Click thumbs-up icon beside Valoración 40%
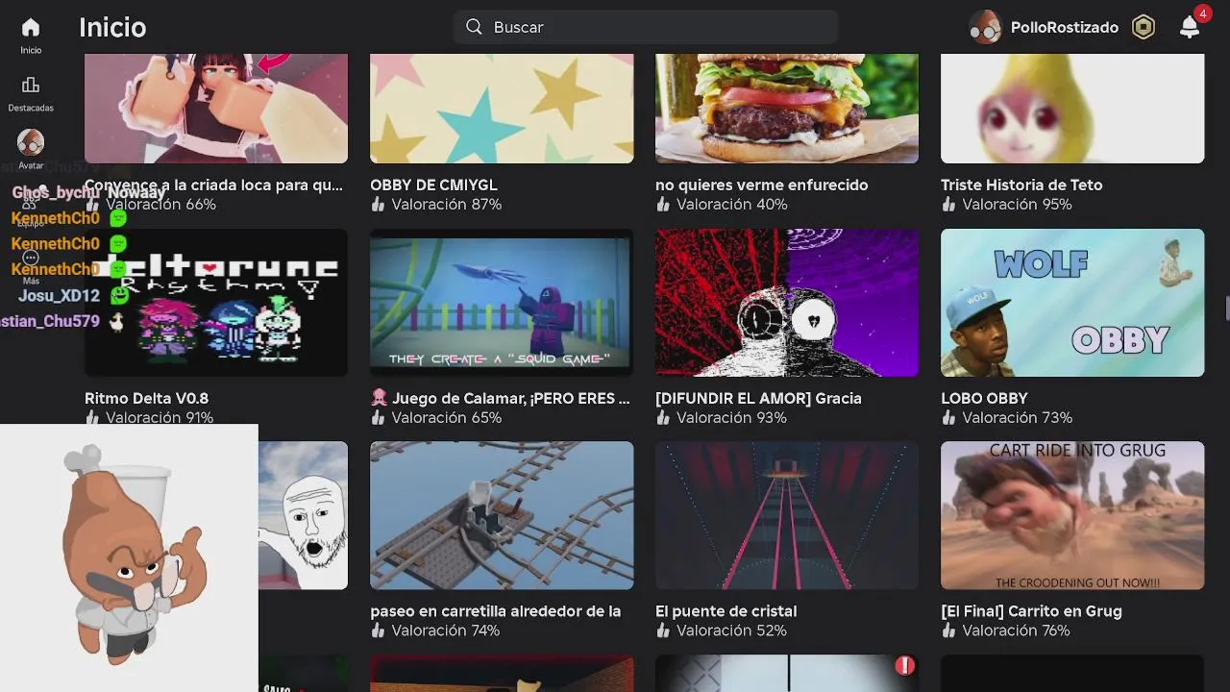This screenshot has width=1230, height=692. click(x=663, y=205)
